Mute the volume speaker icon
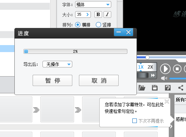Screen dimensions: 186x137 click(x=164, y=78)
